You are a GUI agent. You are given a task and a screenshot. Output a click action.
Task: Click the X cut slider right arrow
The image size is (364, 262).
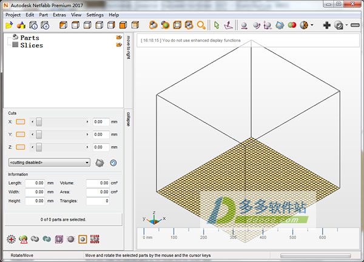(87, 122)
